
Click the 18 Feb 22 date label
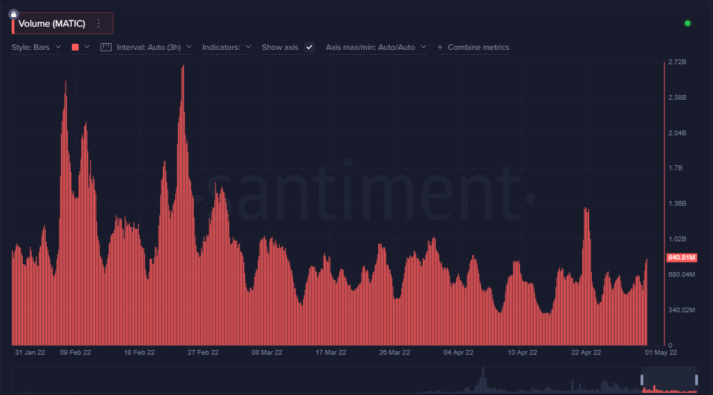pos(139,353)
